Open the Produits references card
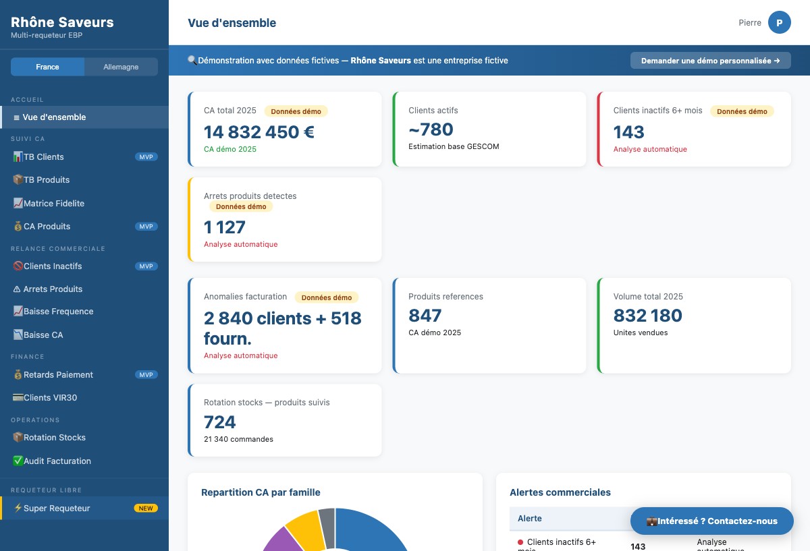 click(x=489, y=326)
